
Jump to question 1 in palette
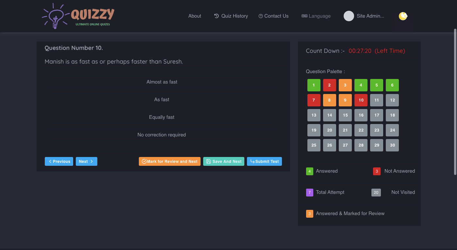tap(314, 85)
